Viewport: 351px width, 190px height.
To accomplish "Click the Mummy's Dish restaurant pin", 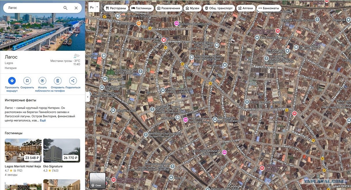I will tap(139, 24).
